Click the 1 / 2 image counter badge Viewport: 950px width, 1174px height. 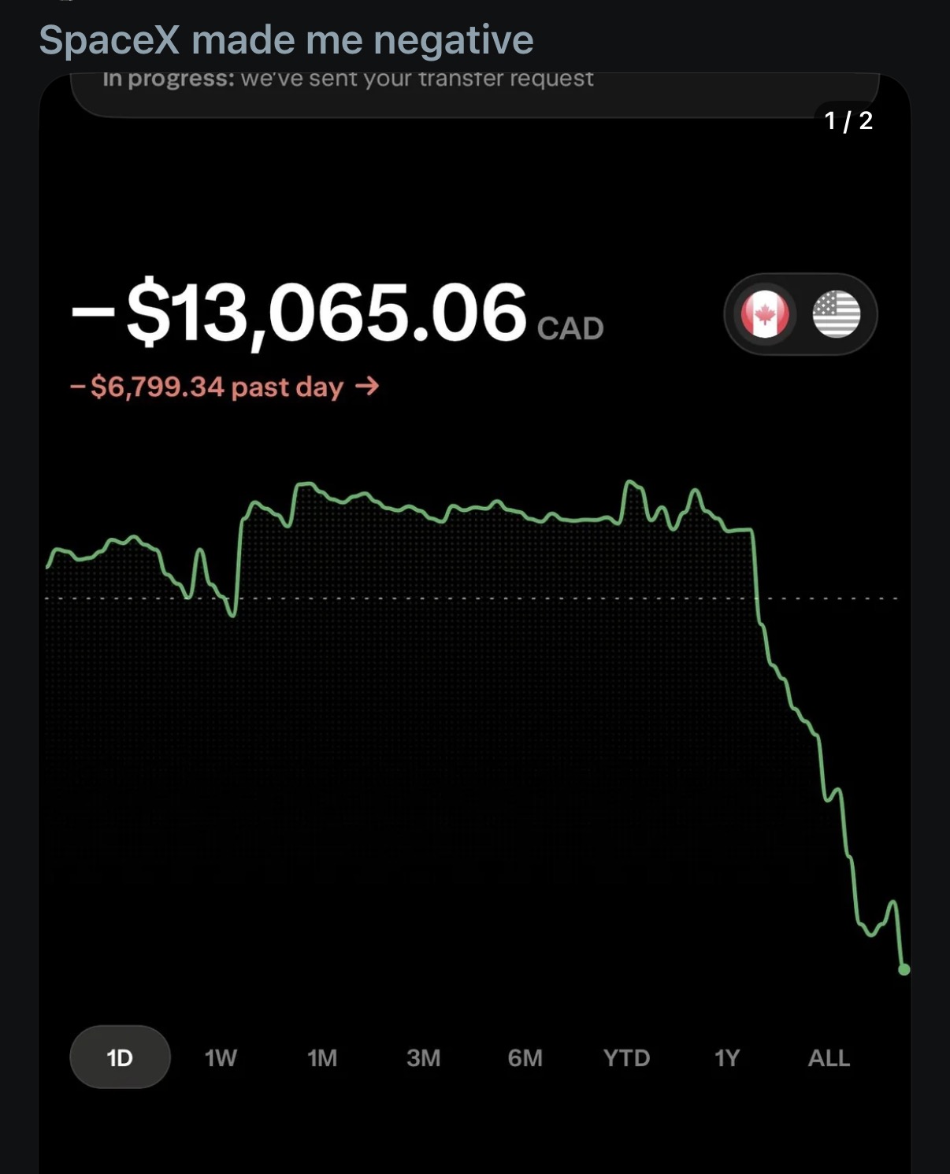[848, 120]
